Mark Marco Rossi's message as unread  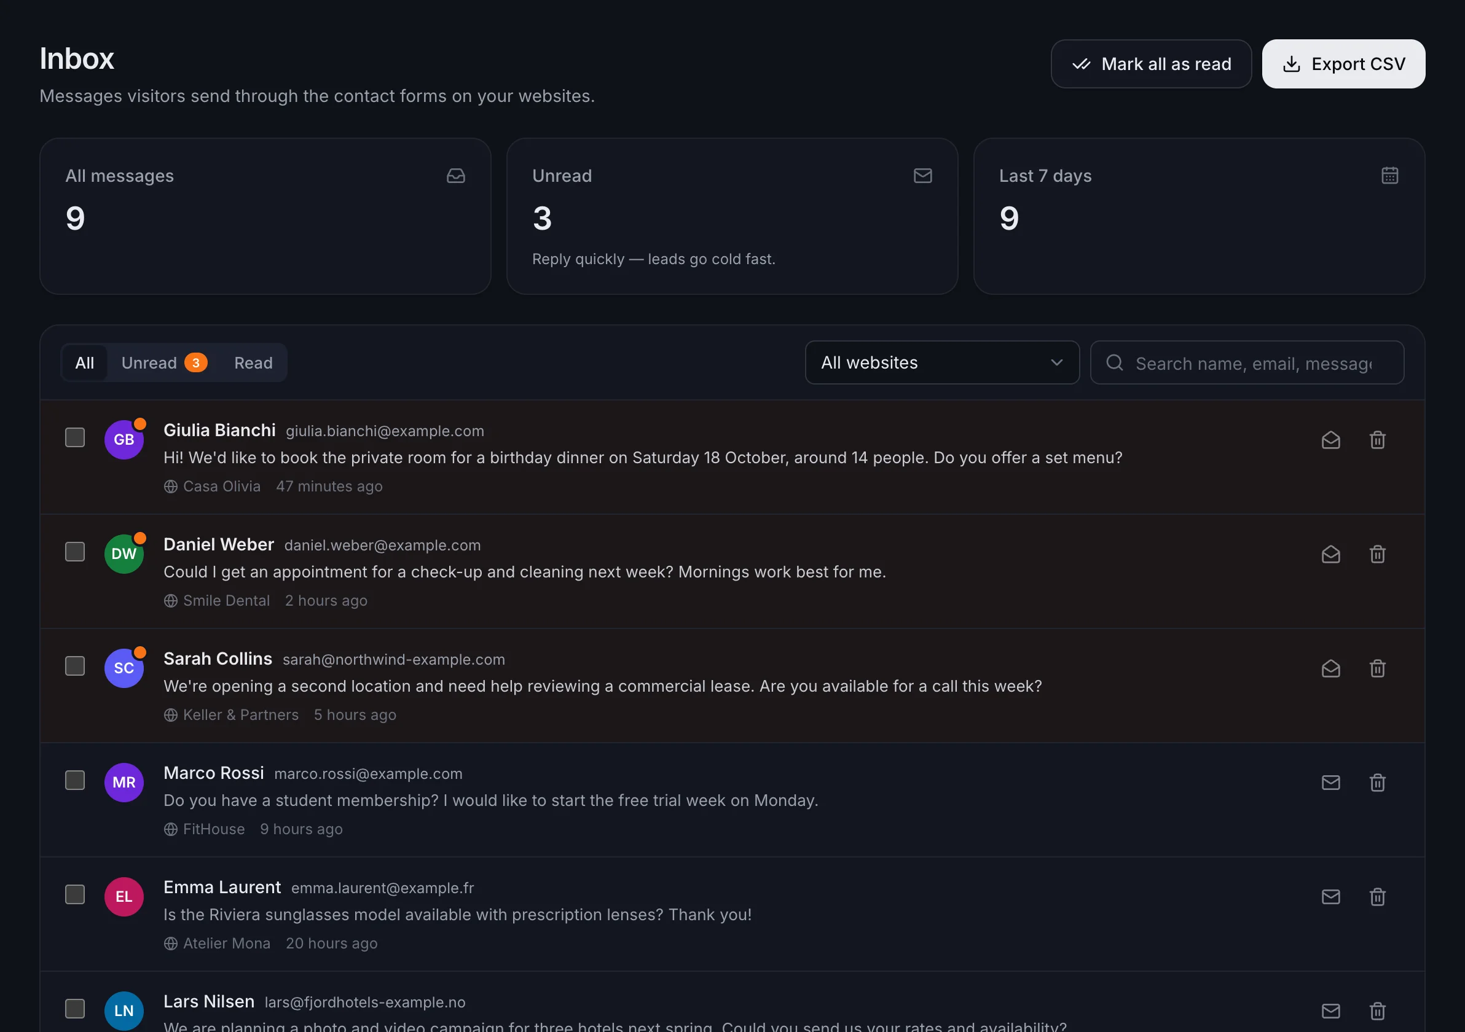[x=1330, y=783]
